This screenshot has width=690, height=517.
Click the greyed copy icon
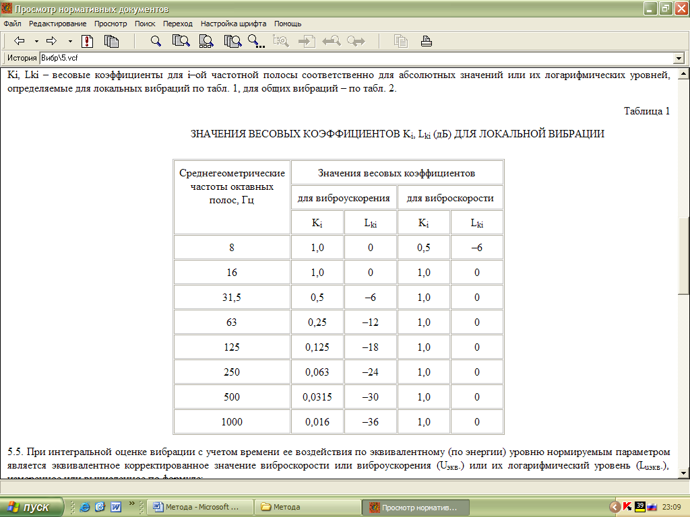(400, 41)
